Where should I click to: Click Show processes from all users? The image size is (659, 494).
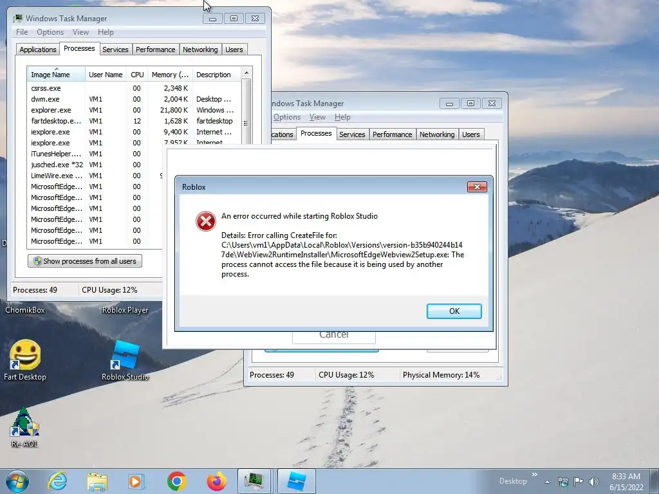coord(85,261)
